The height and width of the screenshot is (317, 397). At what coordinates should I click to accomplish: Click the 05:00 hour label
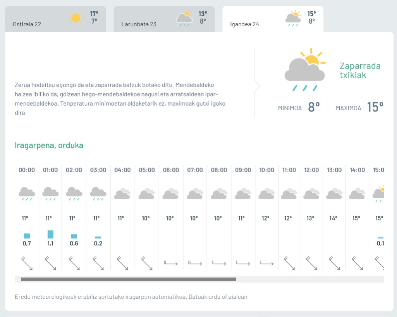146,170
